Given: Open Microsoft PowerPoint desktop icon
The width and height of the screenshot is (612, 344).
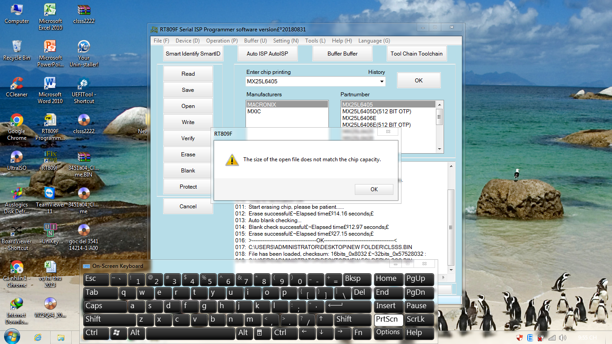Looking at the screenshot, I should tap(50, 53).
